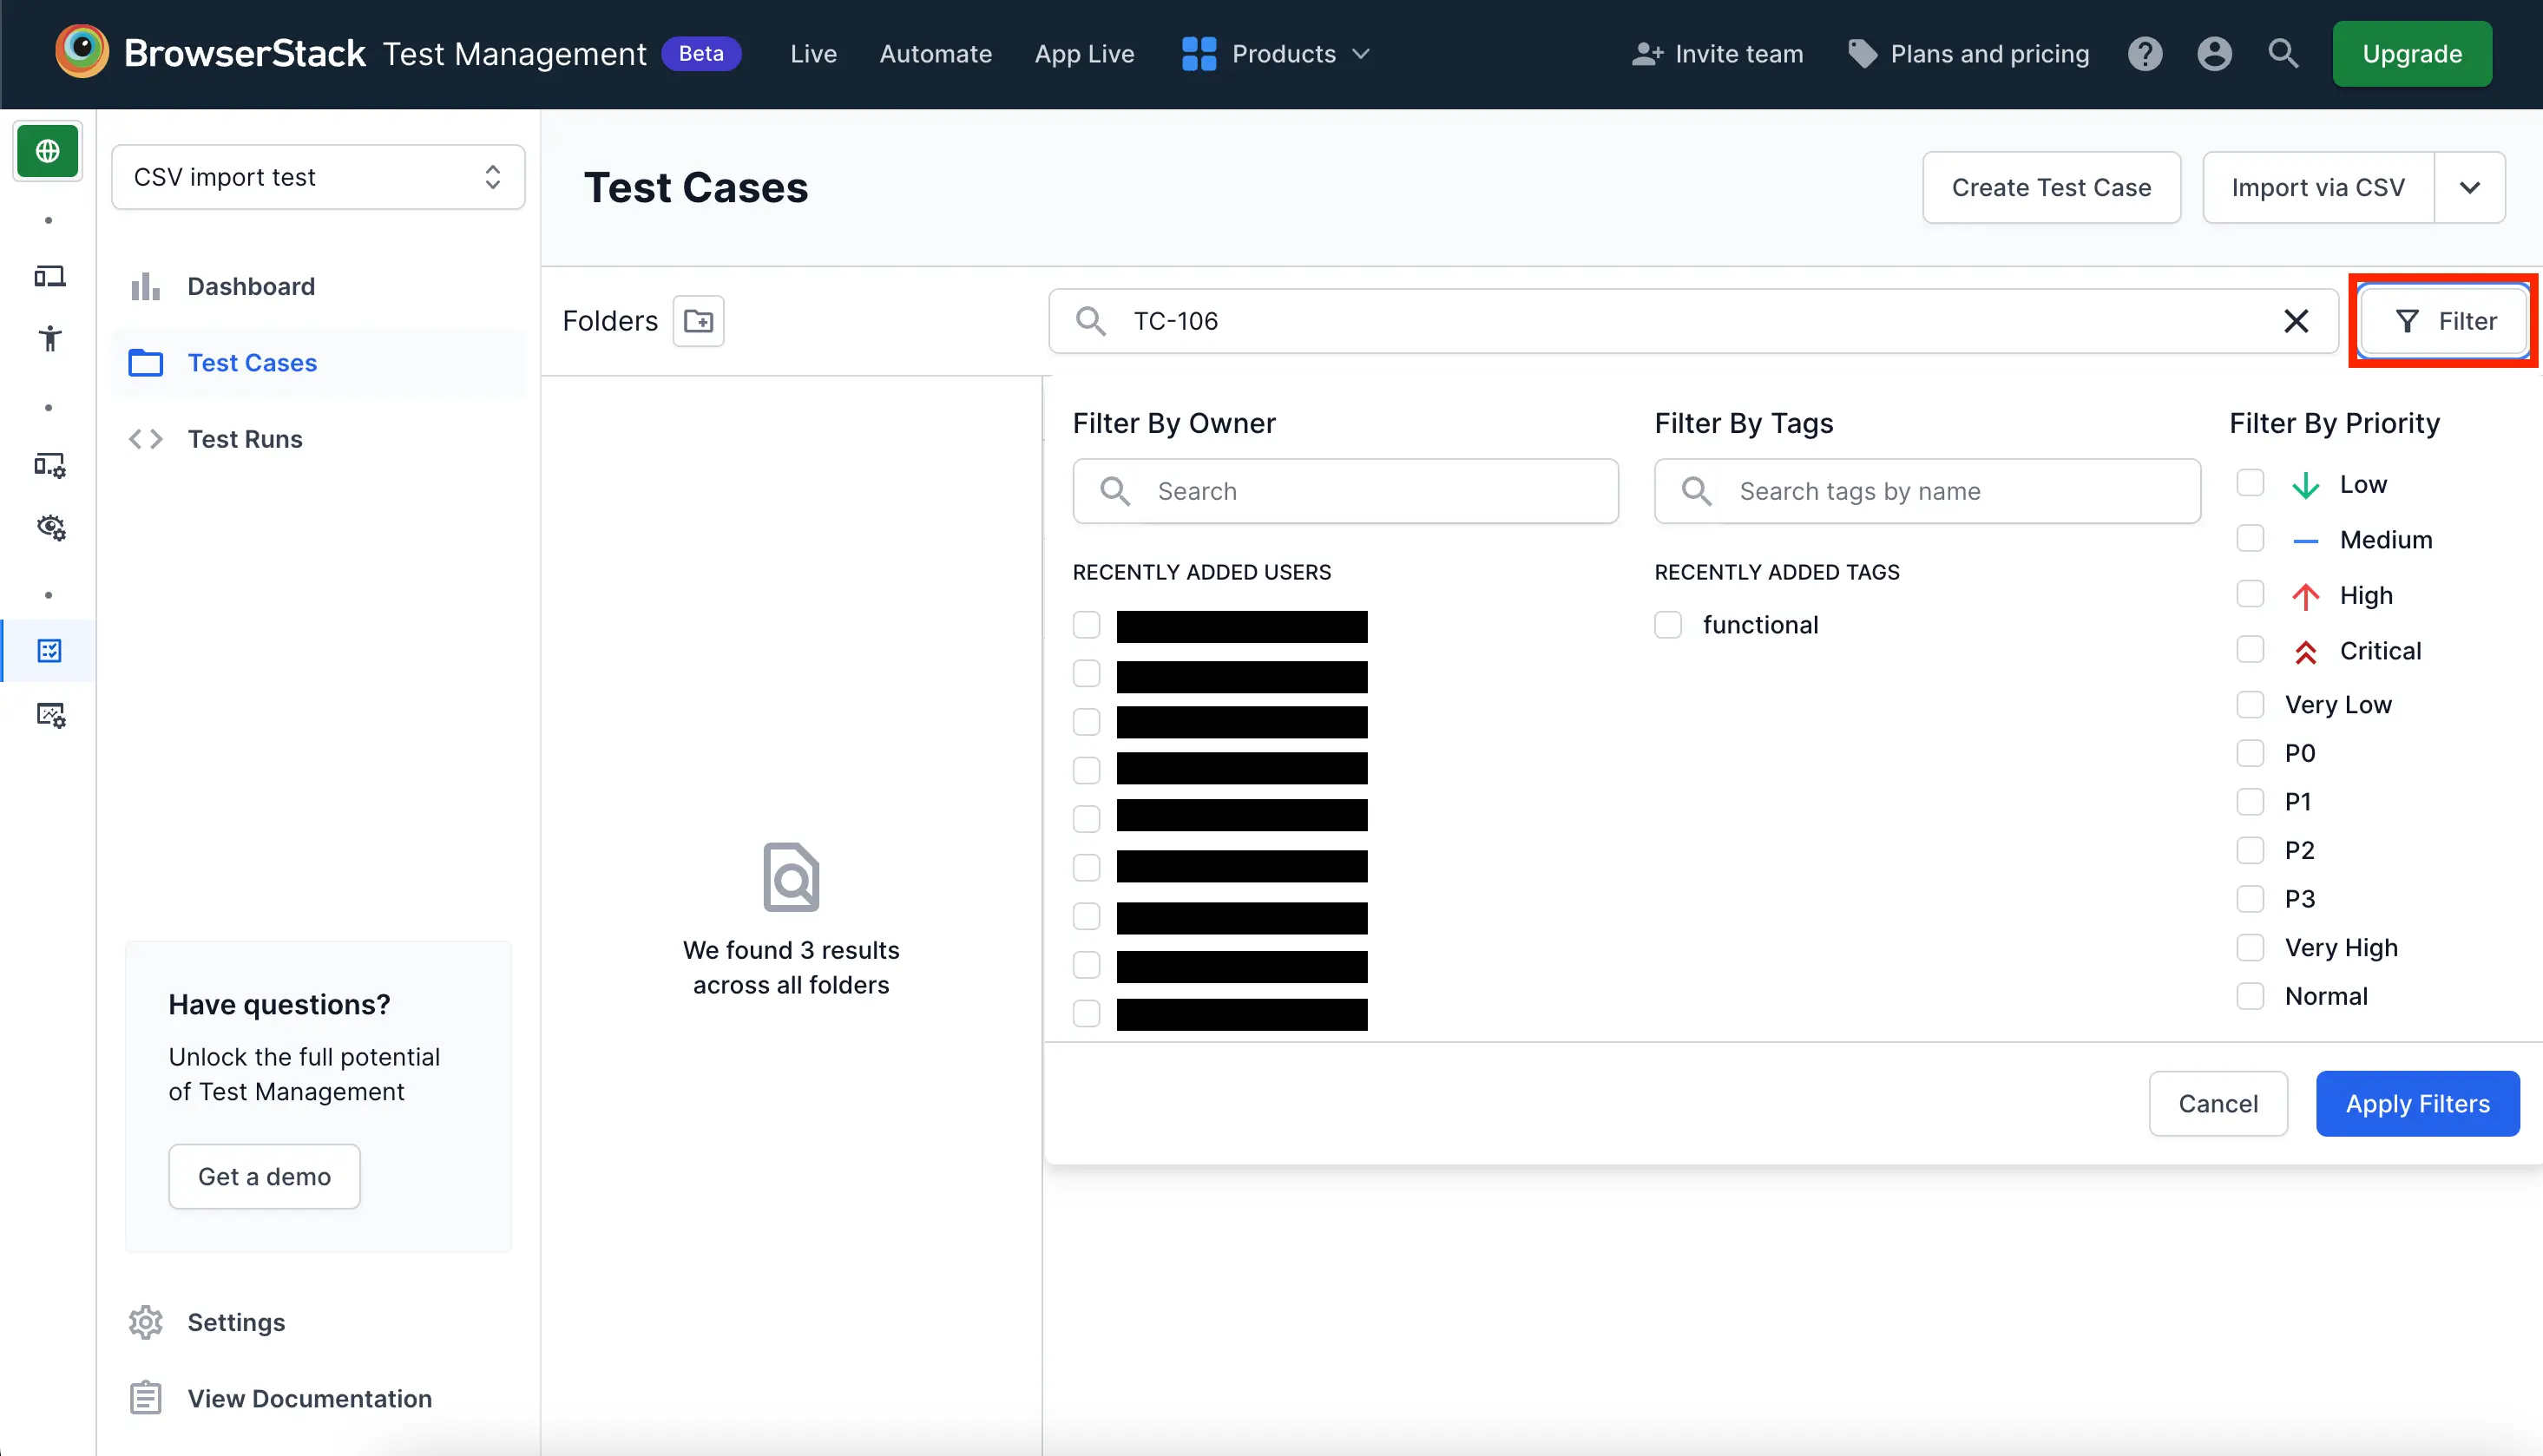Select the green globe icon in sidebar
Viewport: 2543px width, 1456px height.
click(x=47, y=151)
